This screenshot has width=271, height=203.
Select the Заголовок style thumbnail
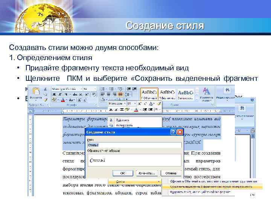pyautogui.click(x=186, y=94)
